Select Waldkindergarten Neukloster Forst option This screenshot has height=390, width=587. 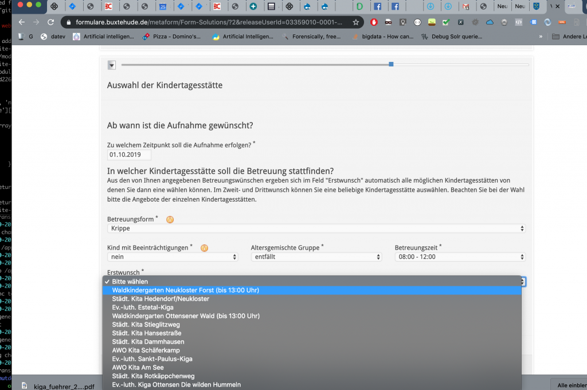click(186, 290)
